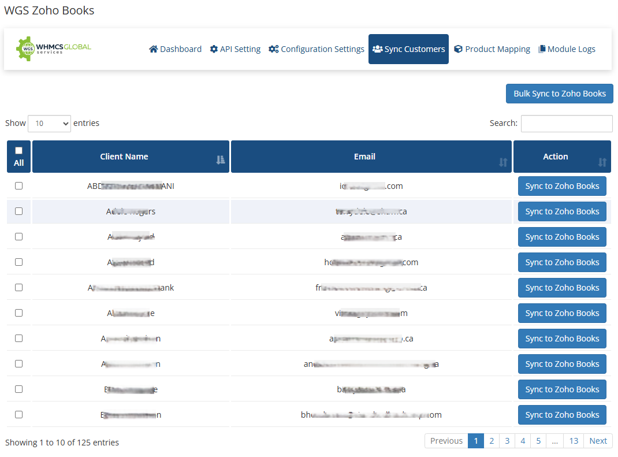Image resolution: width=618 pixels, height=457 pixels.
Task: Click Next in the pagination
Action: 598,441
